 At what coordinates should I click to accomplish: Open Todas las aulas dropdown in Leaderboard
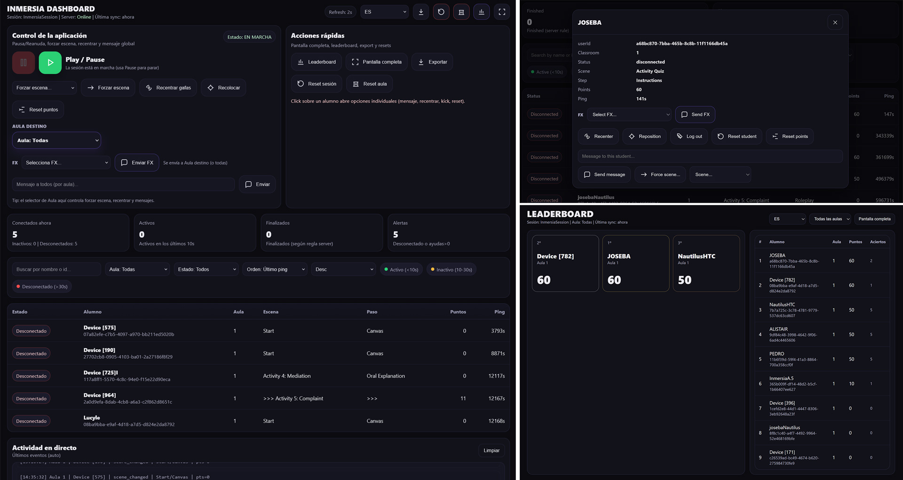click(x=831, y=219)
